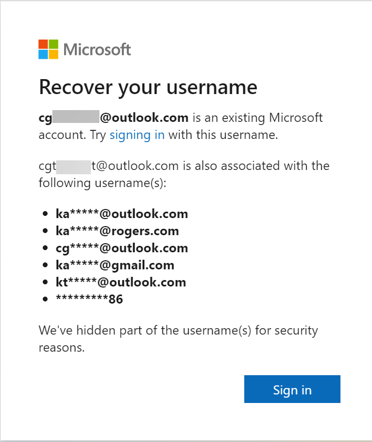Click the "Recover your username" heading
The image size is (372, 442).
point(148,87)
